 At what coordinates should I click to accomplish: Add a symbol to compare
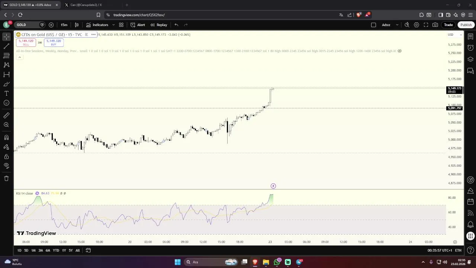51,25
